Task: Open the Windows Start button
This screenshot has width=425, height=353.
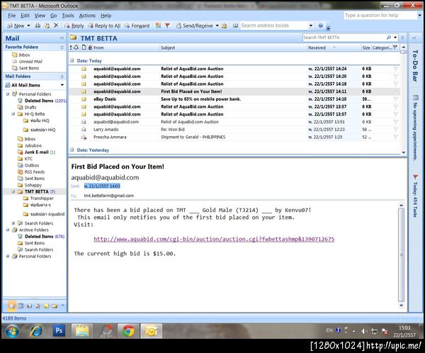Action: coord(12,331)
